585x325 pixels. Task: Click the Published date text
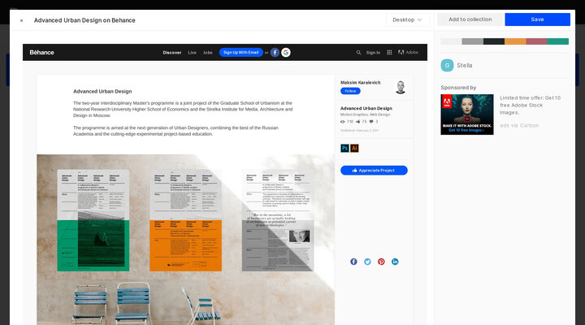pos(359,131)
